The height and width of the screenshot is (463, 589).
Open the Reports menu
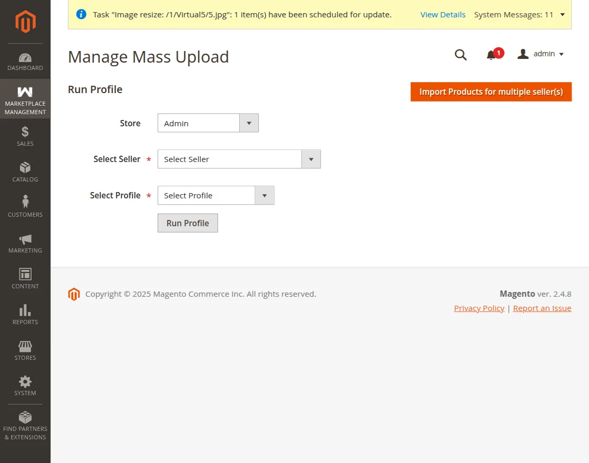[x=25, y=315]
